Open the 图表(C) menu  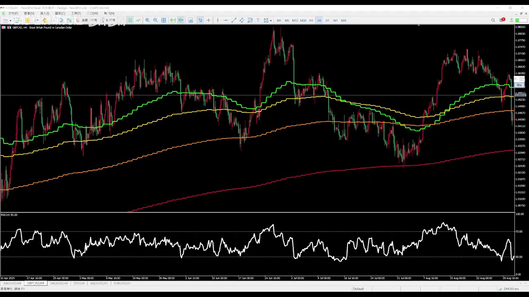pos(60,13)
